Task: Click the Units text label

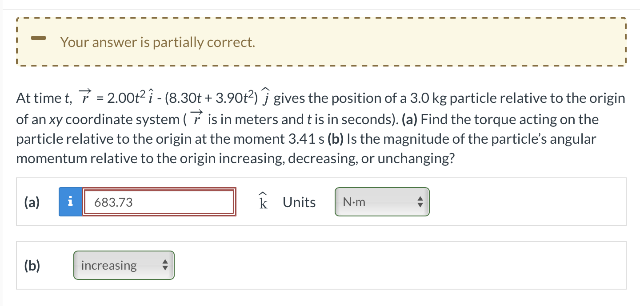Action: click(298, 202)
